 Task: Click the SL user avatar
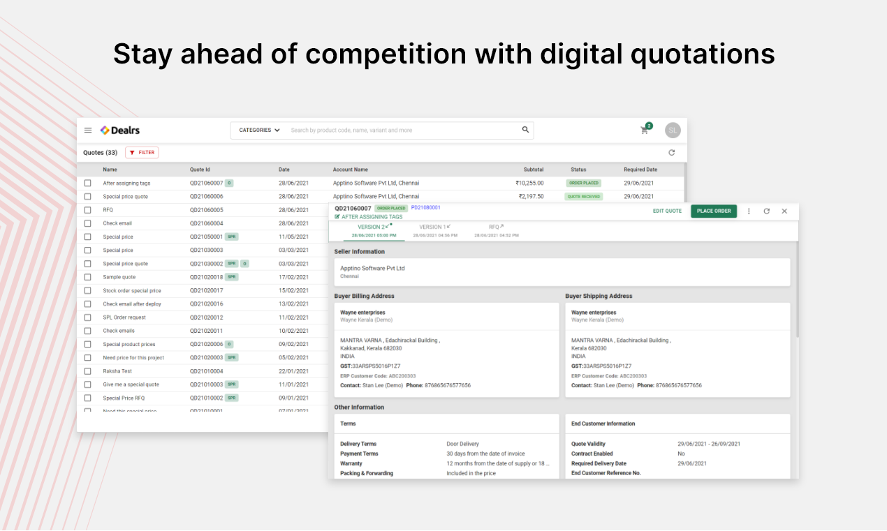(672, 130)
